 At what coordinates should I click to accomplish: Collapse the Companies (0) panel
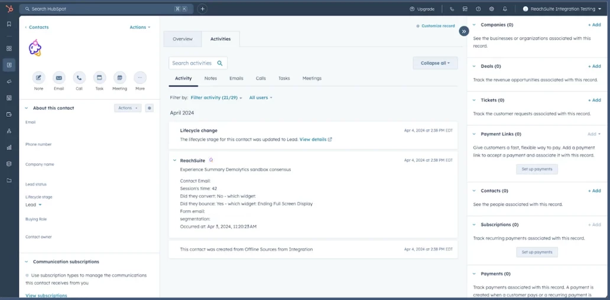point(474,24)
